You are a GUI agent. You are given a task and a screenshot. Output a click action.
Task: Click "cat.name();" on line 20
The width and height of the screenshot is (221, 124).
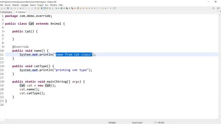[29, 89]
